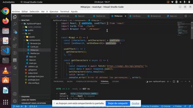Open the Ejecutar menu

tap(54, 11)
